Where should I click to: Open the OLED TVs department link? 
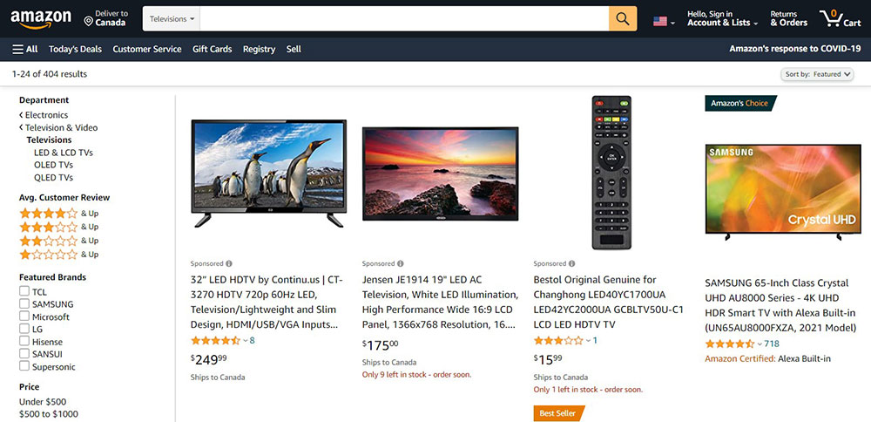click(x=53, y=165)
